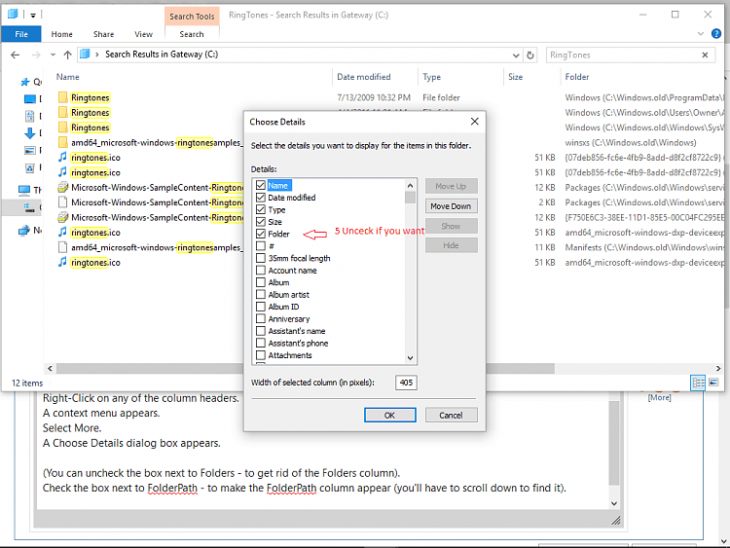
Task: Refresh the search results
Action: click(x=530, y=55)
